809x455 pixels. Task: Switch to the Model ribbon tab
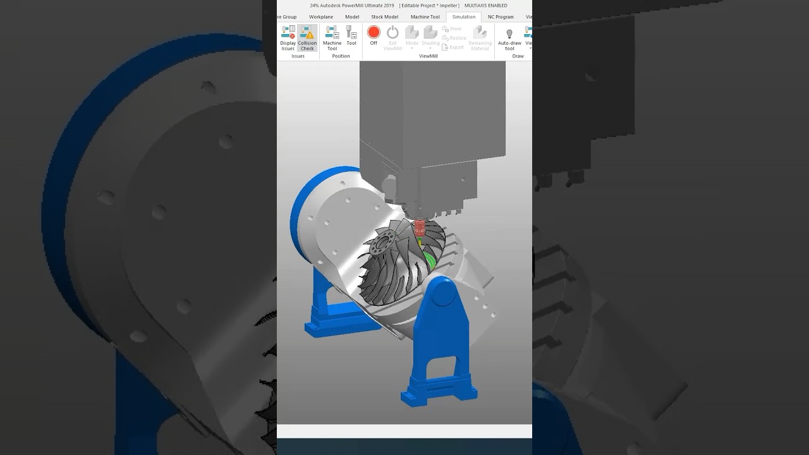[x=352, y=17]
